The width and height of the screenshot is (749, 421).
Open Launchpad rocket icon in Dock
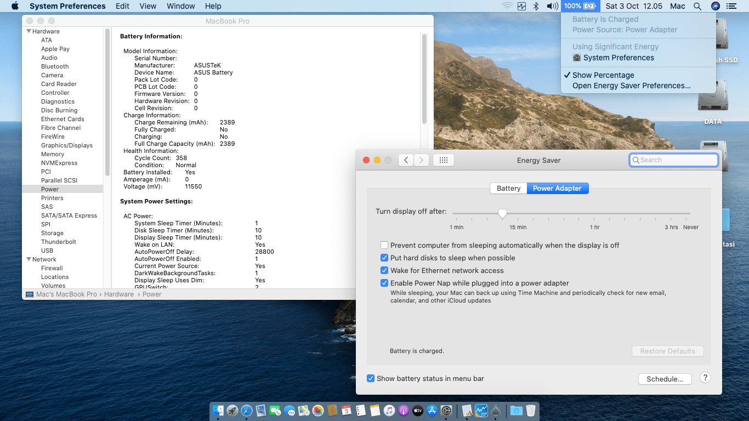[232, 411]
